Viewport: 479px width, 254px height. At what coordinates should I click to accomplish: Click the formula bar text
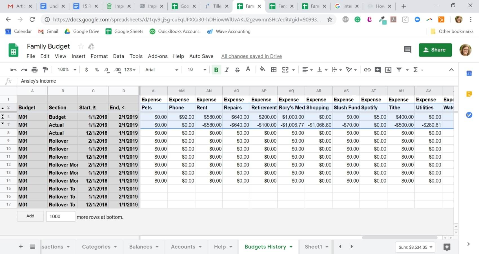click(38, 81)
